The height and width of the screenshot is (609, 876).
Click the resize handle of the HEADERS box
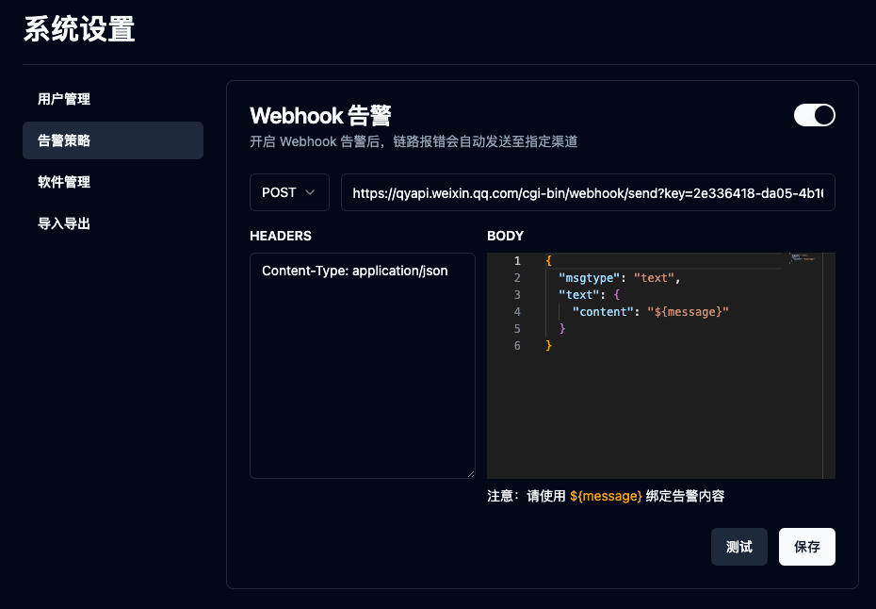click(x=473, y=475)
